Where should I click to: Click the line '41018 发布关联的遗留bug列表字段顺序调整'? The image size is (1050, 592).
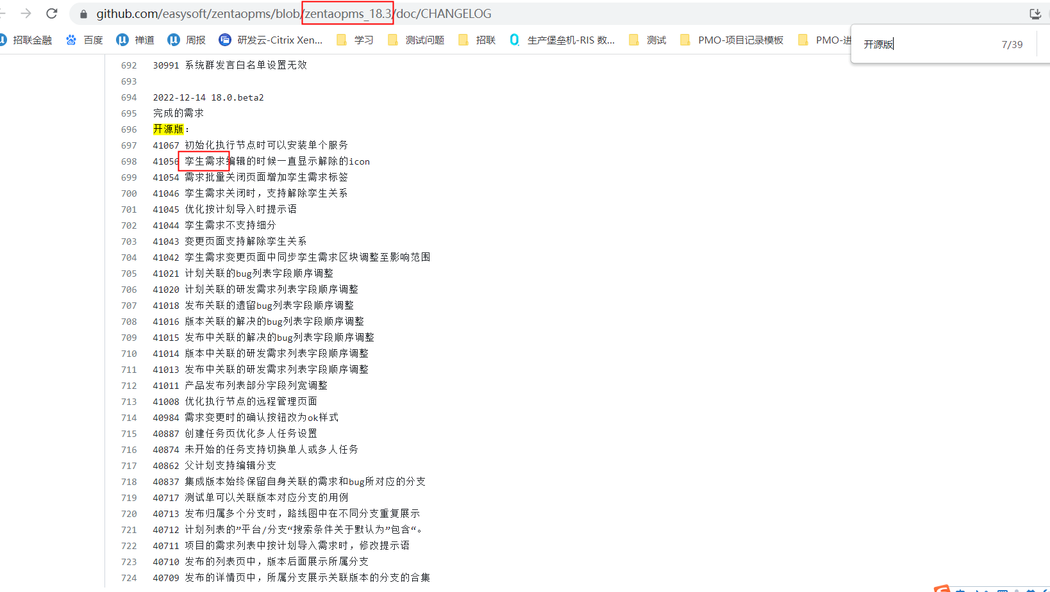point(253,306)
